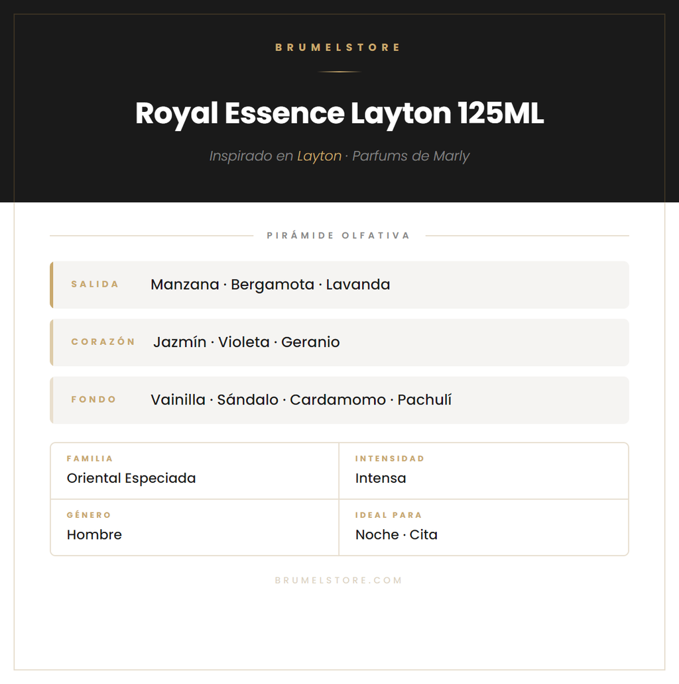Select the 'Oriental Especiada' value
The width and height of the screenshot is (679, 684).
pyautogui.click(x=131, y=478)
